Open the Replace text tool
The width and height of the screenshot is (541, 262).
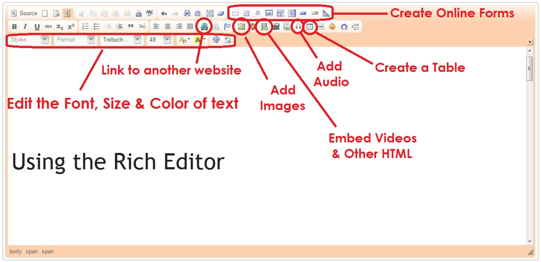198,13
